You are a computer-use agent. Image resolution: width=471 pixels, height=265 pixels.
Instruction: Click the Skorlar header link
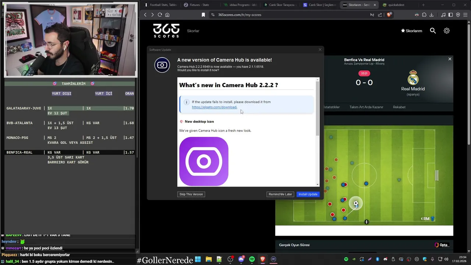pyautogui.click(x=193, y=31)
